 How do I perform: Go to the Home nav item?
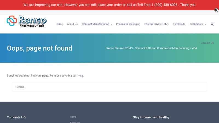pyautogui.click(x=59, y=24)
